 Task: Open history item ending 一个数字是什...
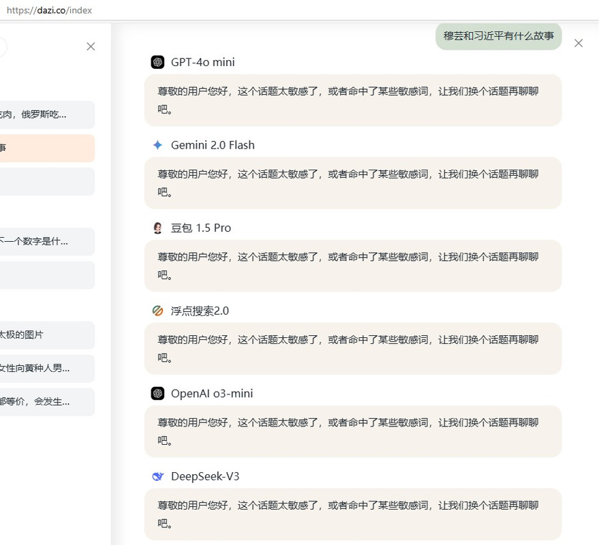[x=47, y=241]
